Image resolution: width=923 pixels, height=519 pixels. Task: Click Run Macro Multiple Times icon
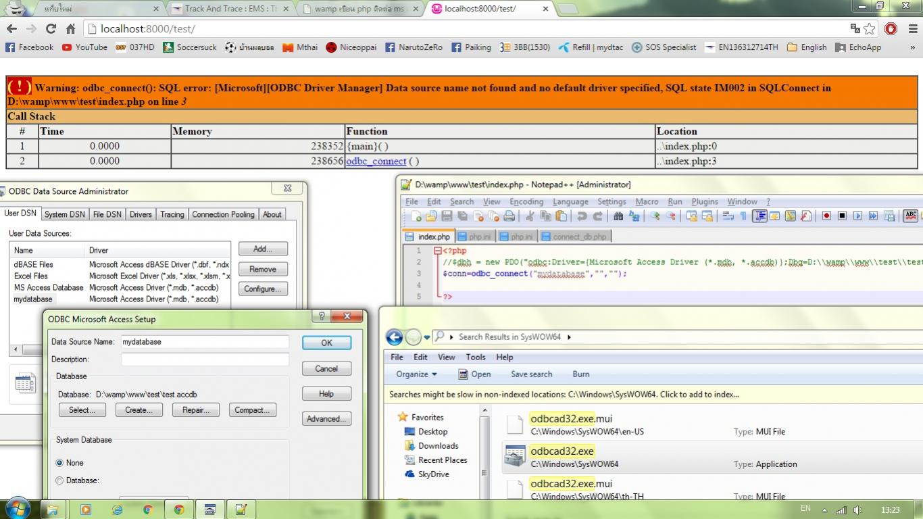(x=874, y=216)
